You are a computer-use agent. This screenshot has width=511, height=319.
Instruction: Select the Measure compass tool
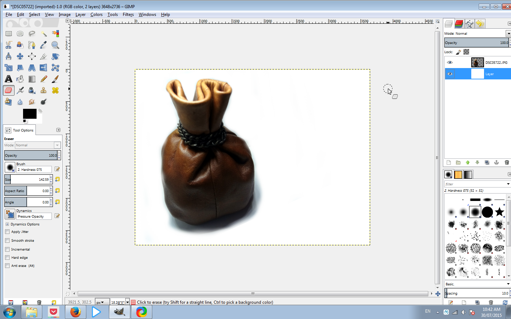pos(9,56)
